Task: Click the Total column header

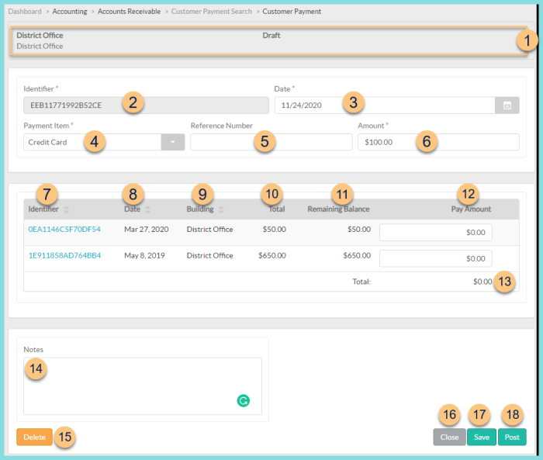Action: [x=277, y=209]
